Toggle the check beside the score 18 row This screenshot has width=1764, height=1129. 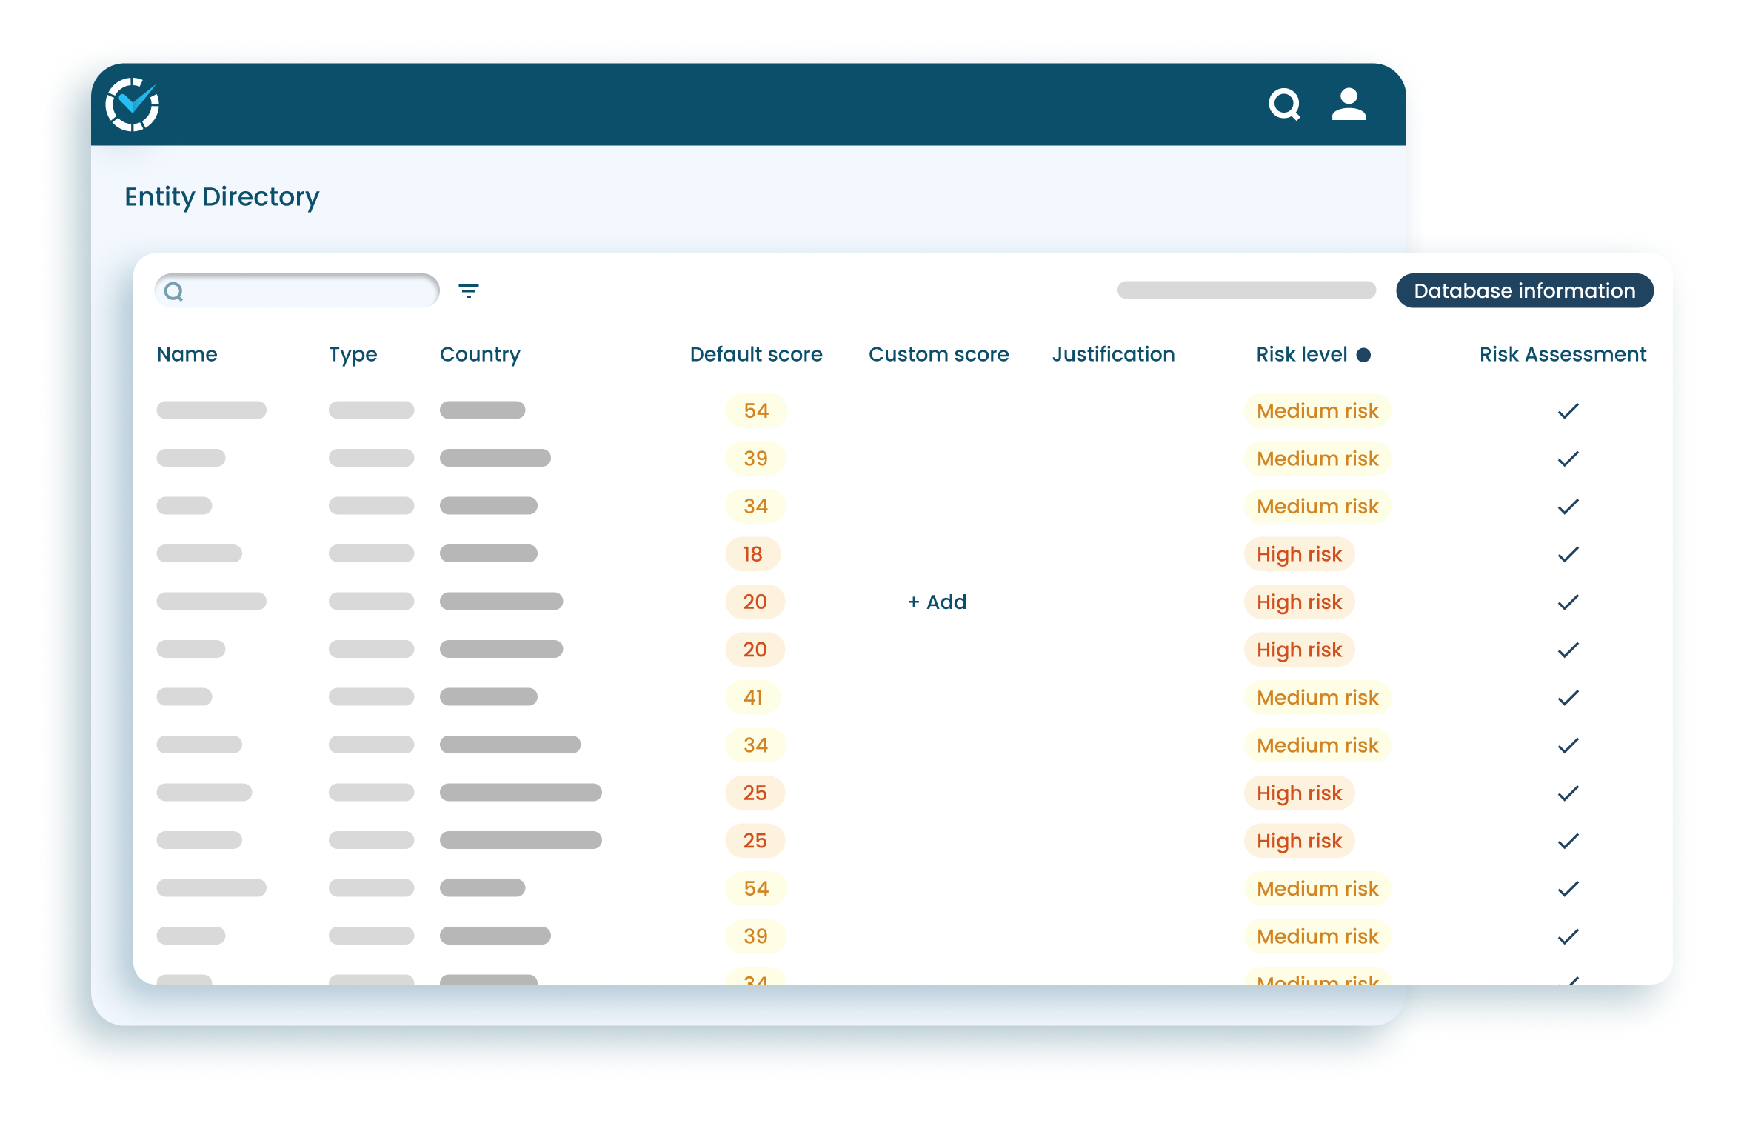(1568, 553)
